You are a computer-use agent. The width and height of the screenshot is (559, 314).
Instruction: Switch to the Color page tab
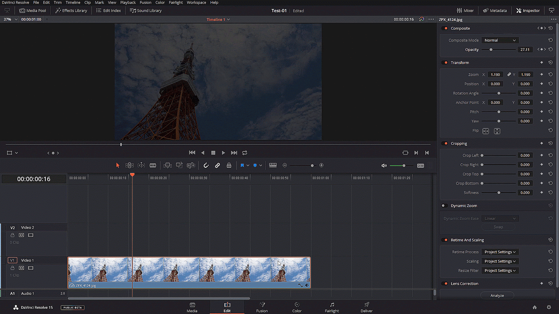point(297,307)
